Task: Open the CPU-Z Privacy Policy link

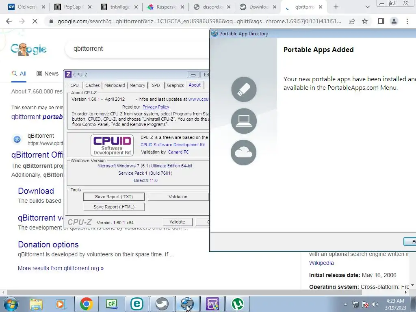Action: click(x=156, y=107)
